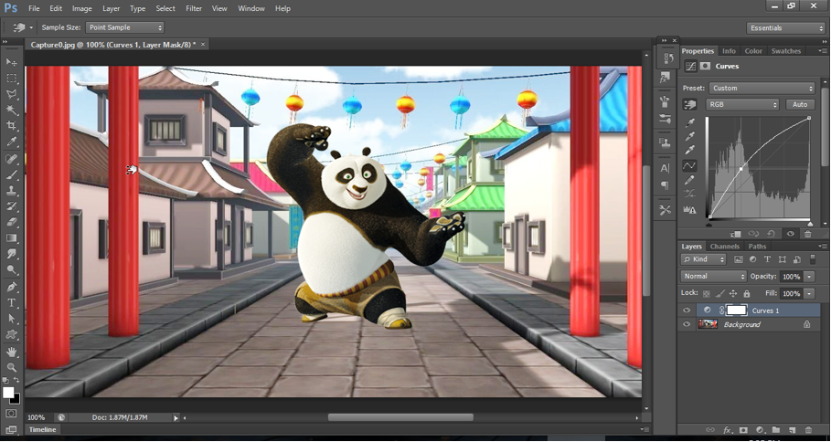Select the Healing Brush tool
The image size is (831, 442).
click(x=12, y=159)
